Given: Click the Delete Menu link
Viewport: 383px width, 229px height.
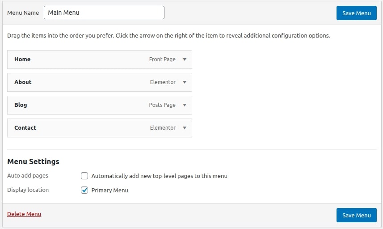Looking at the screenshot, I should point(24,214).
